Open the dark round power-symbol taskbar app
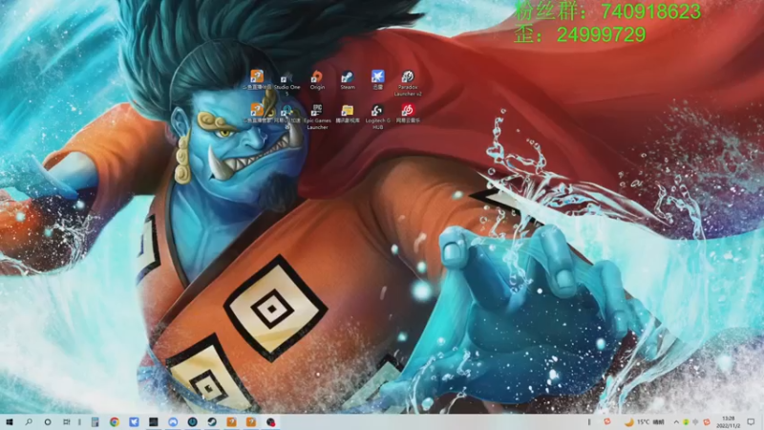The height and width of the screenshot is (430, 764). pos(193,421)
